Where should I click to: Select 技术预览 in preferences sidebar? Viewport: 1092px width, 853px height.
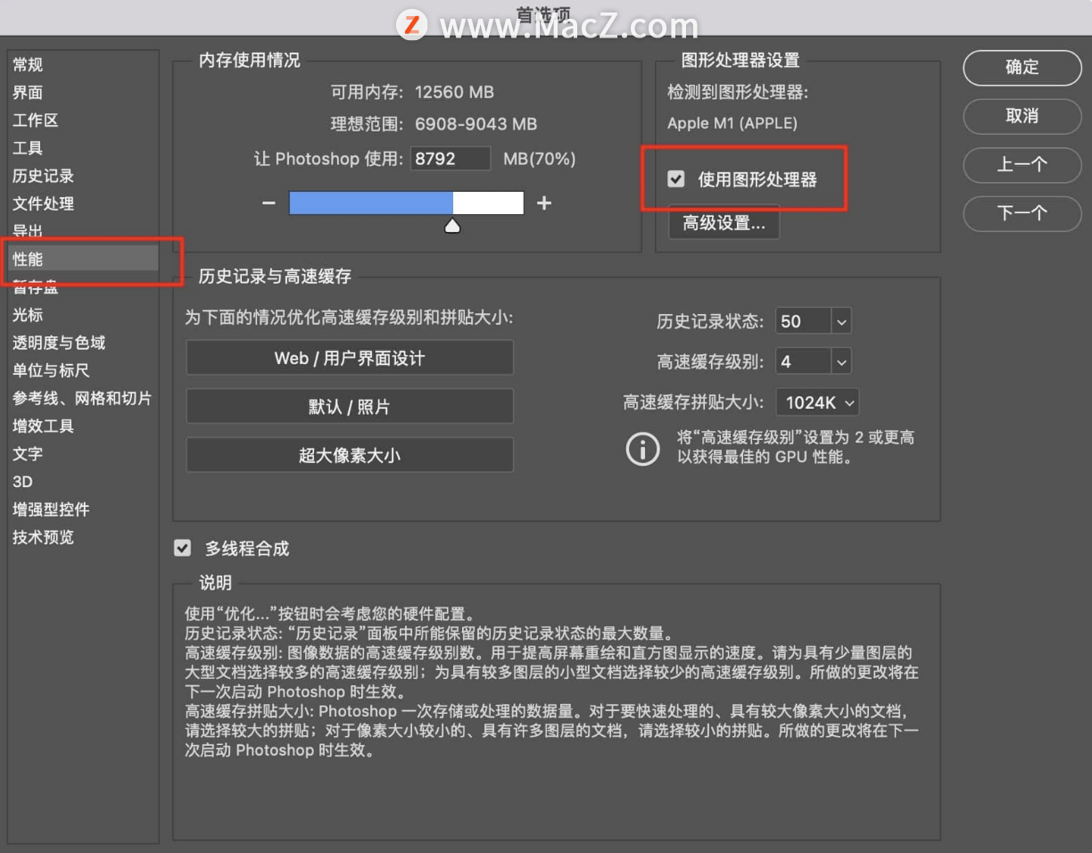click(x=43, y=537)
